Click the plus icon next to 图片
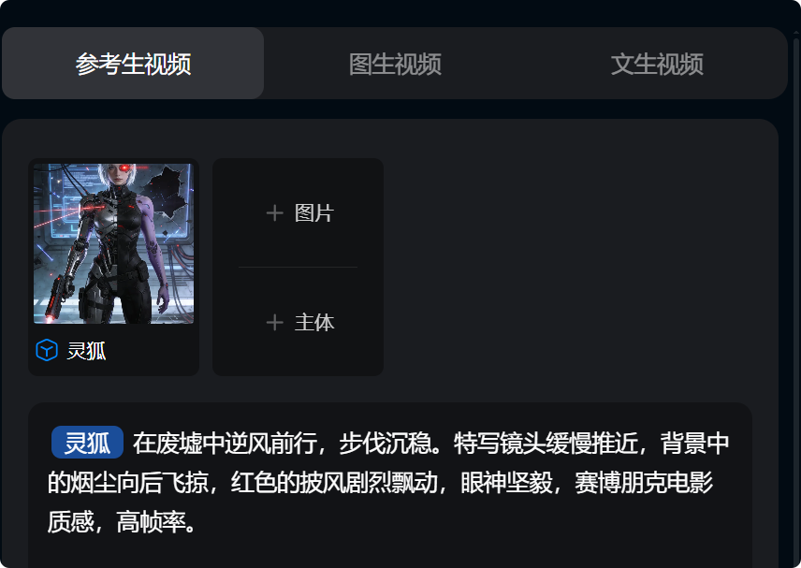Screen dimensions: 801x568 tap(275, 213)
